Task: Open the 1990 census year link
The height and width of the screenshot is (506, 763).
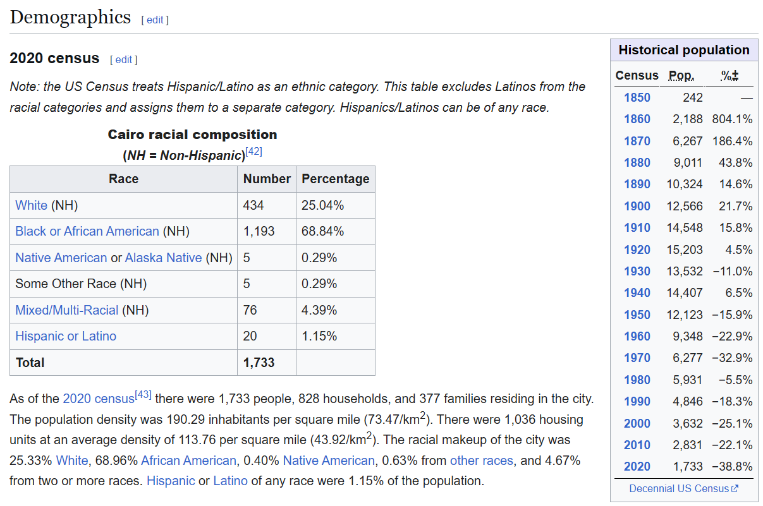Action: 637,401
